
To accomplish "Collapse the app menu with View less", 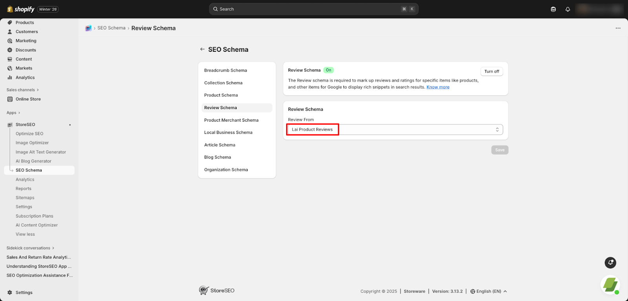I will click(x=25, y=234).
